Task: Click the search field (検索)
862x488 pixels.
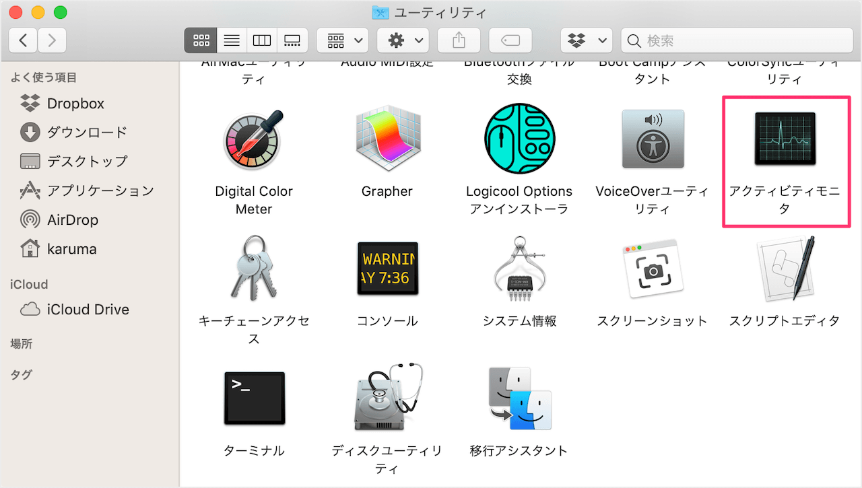Action: click(737, 40)
